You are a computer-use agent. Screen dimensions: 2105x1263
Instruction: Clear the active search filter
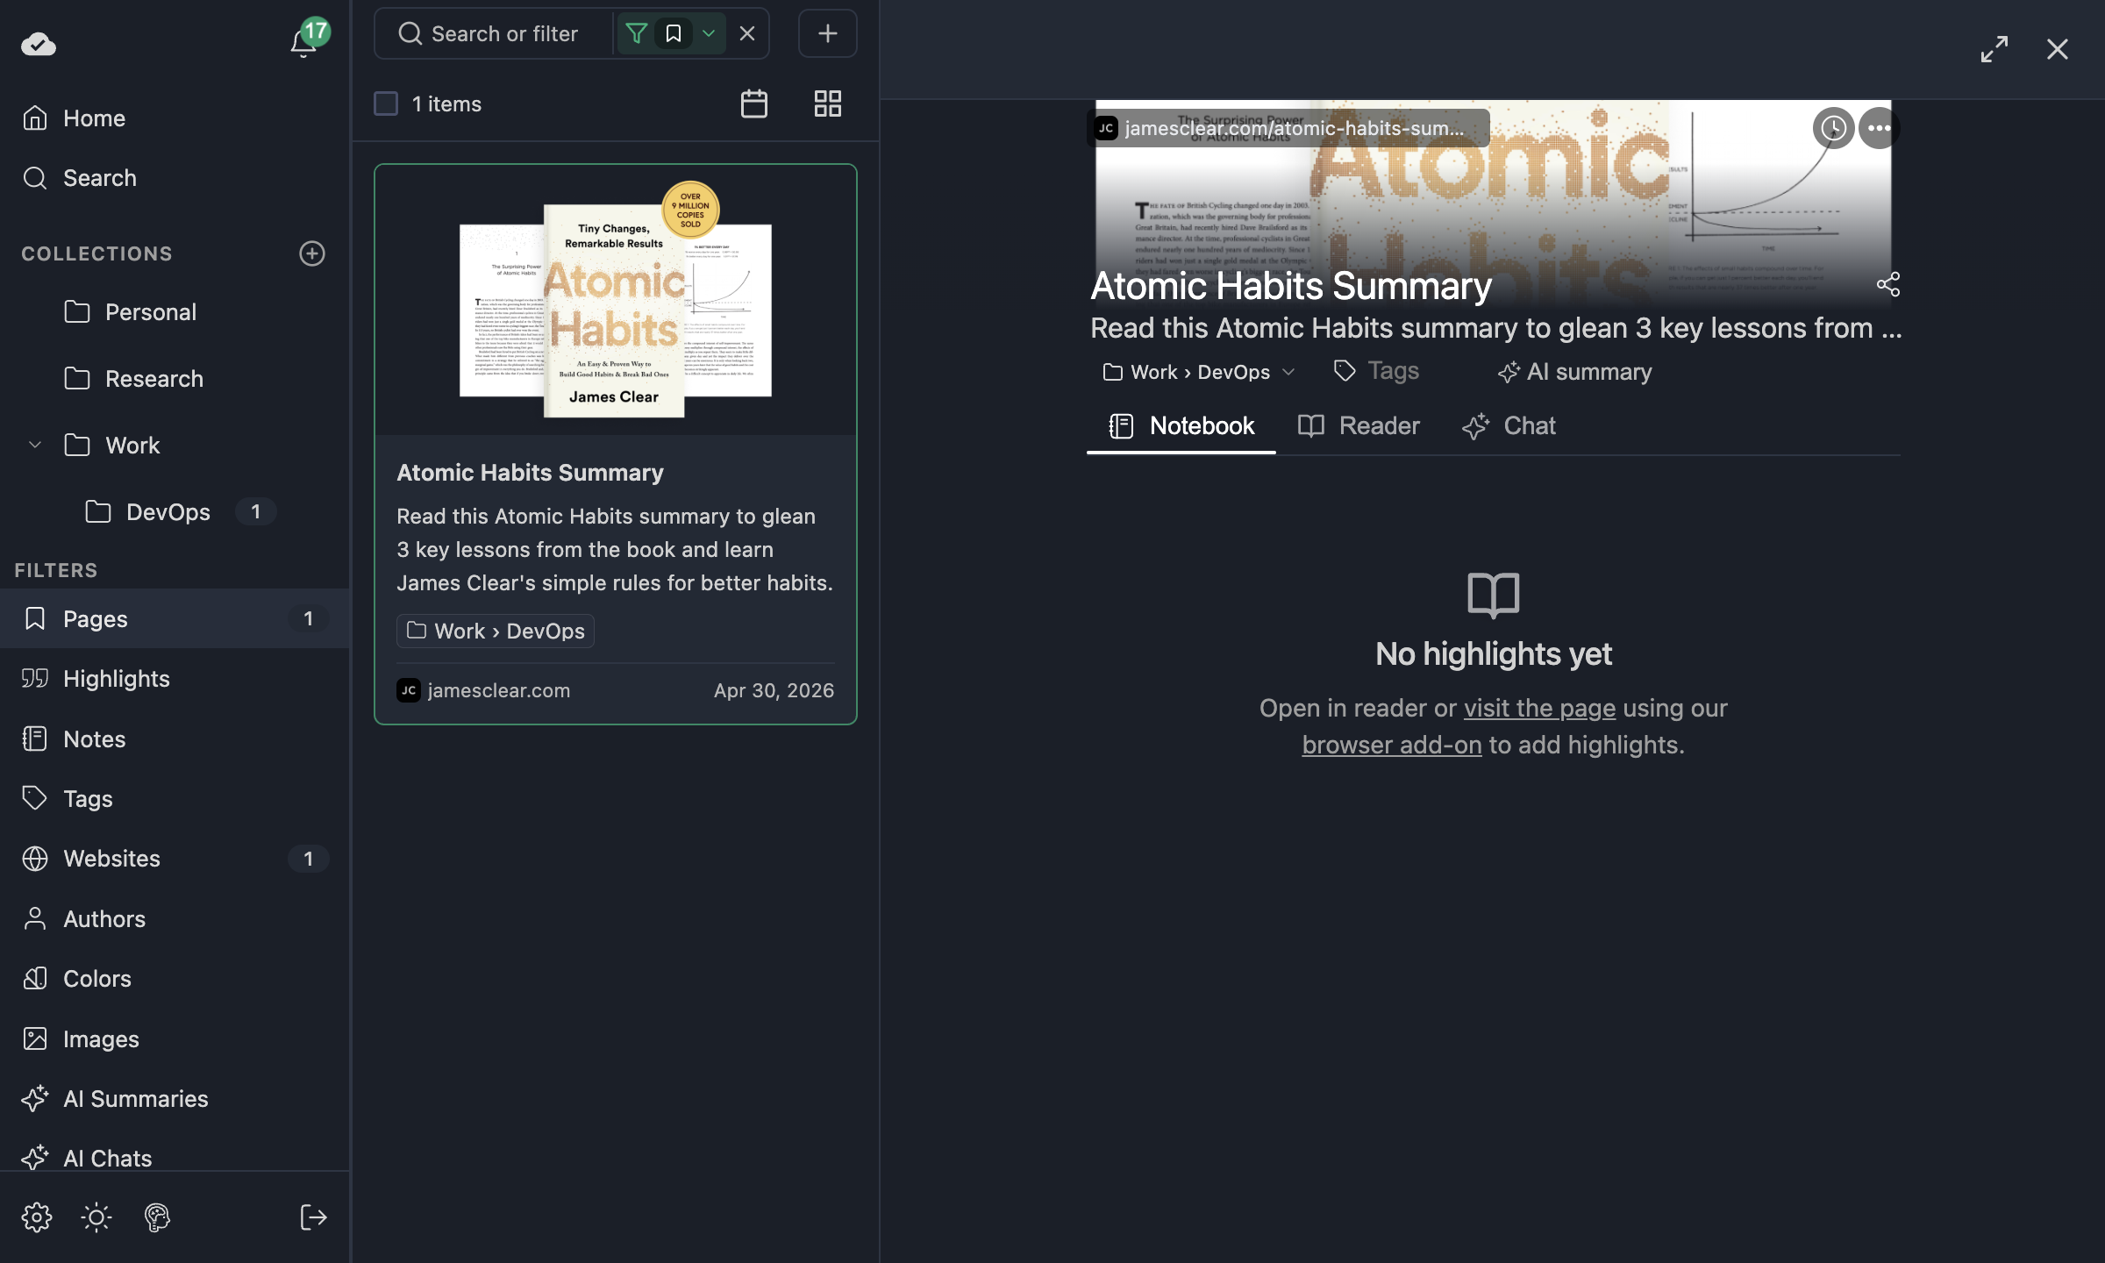747,33
